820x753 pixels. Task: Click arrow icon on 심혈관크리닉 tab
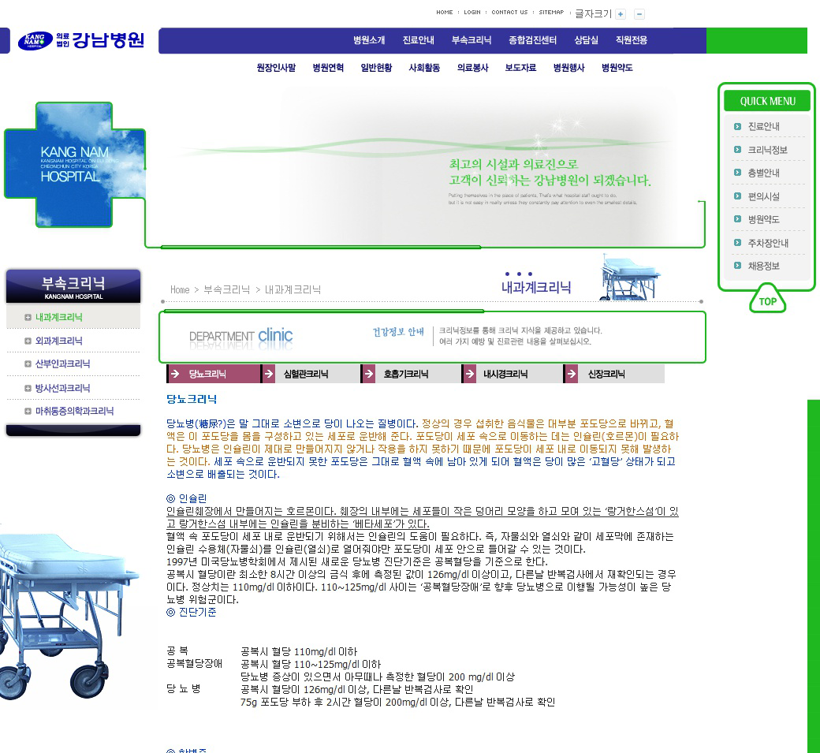click(269, 375)
